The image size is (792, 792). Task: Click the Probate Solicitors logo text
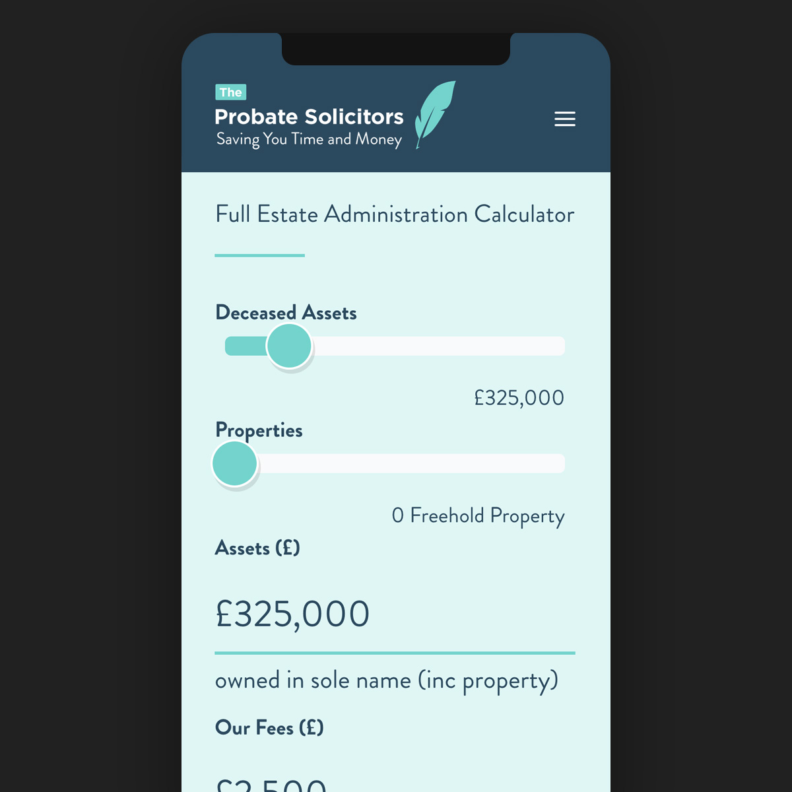coord(309,117)
